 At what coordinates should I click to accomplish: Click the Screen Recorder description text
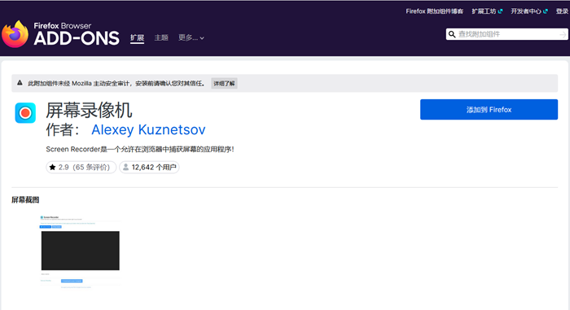click(140, 150)
